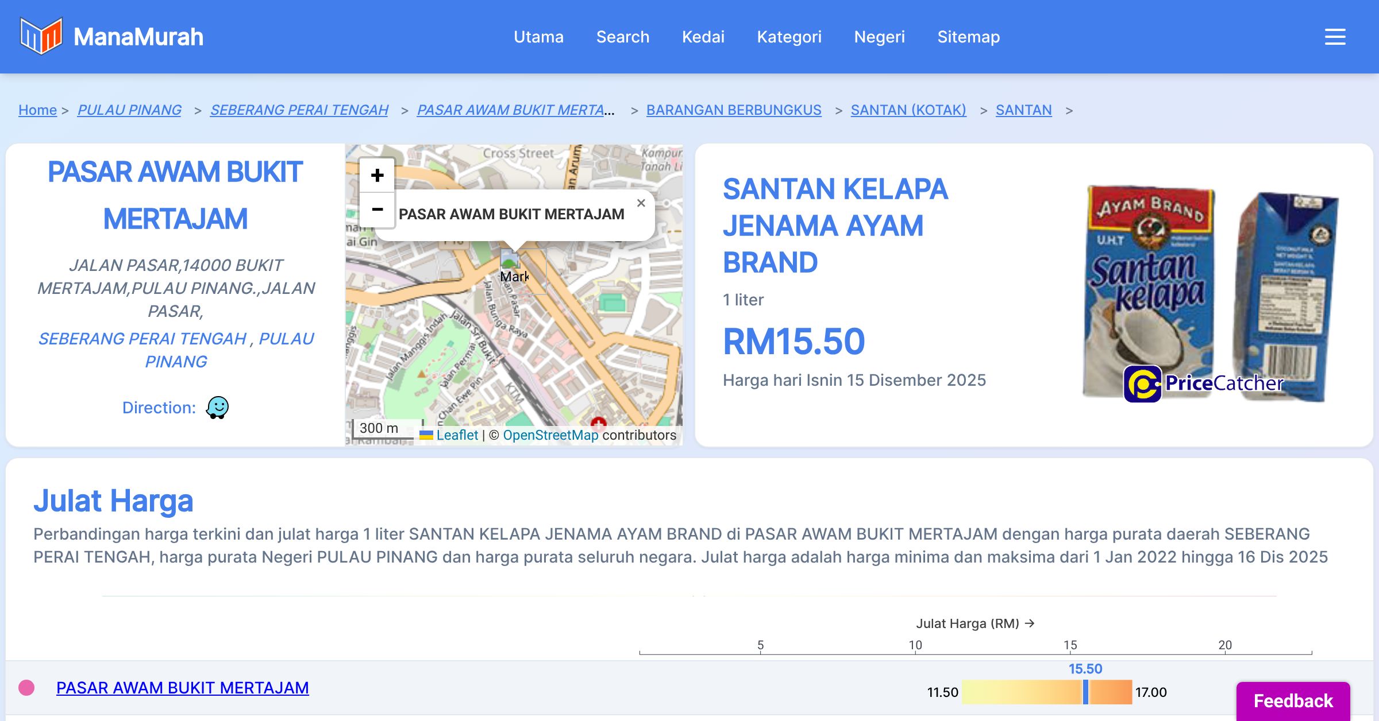Zoom in on the map
Viewport: 1379px width, 721px height.
377,176
